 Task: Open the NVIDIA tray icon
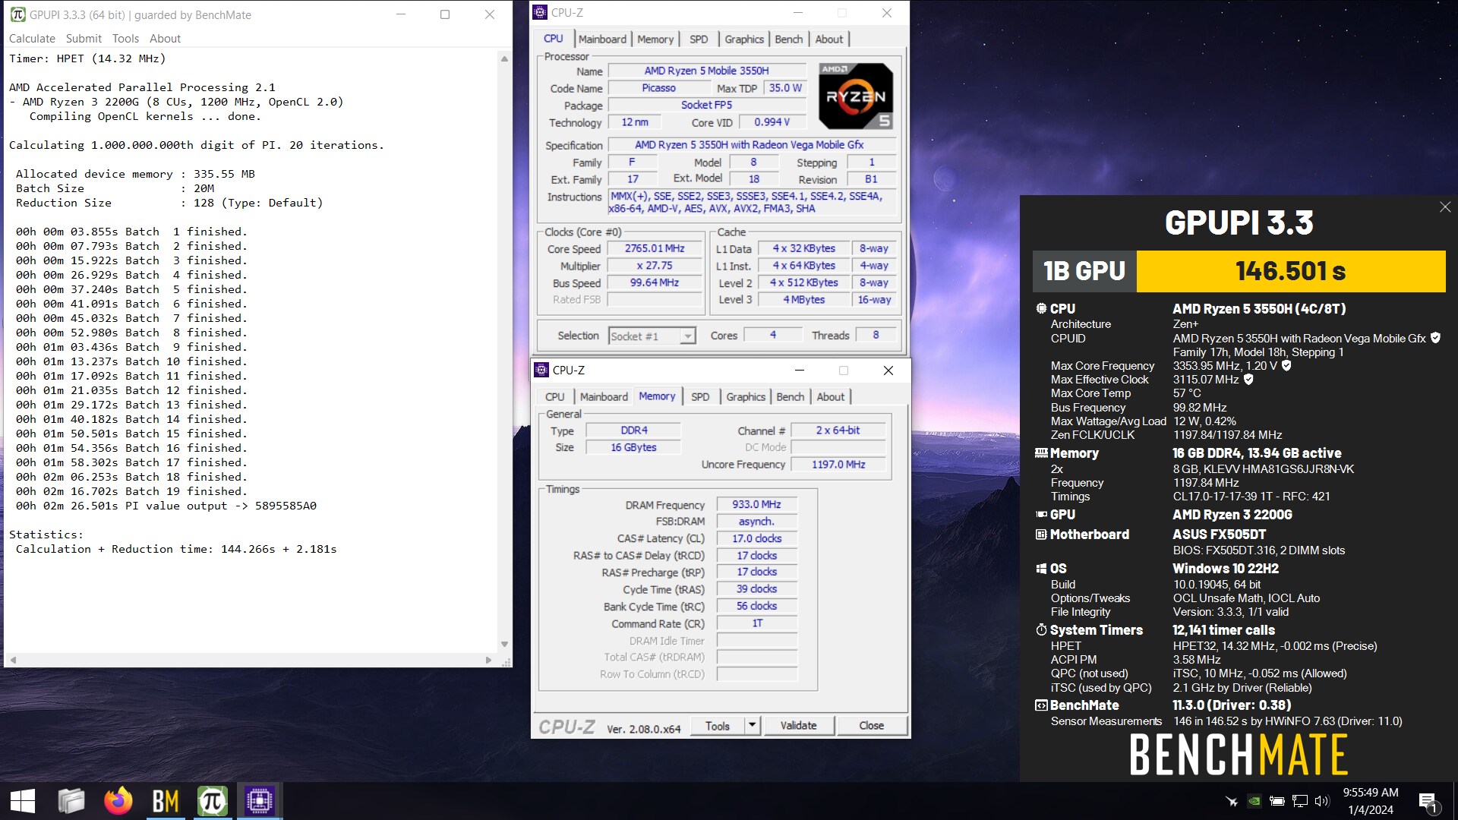click(x=1254, y=801)
